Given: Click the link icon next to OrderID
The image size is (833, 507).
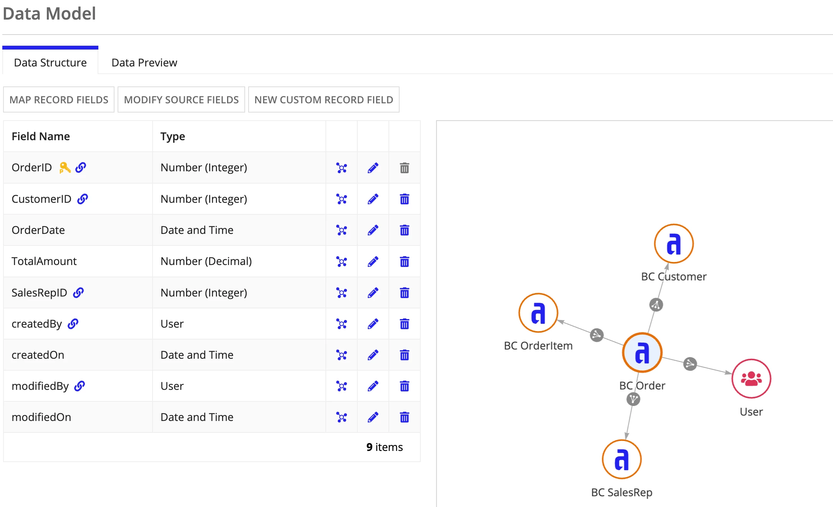Looking at the screenshot, I should [x=81, y=167].
